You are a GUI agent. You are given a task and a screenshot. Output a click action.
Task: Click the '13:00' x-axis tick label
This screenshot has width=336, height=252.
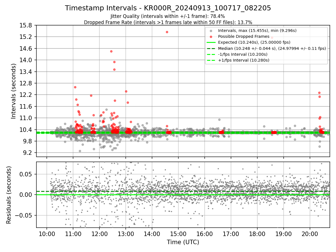(x=125, y=234)
